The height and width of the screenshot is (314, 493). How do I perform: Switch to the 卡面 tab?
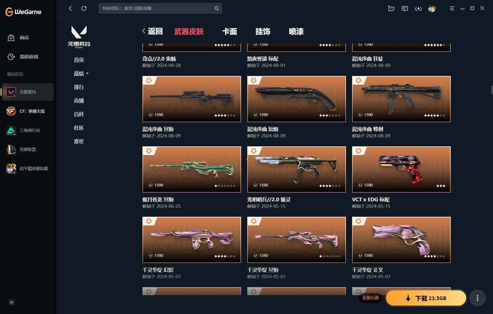[x=230, y=31]
